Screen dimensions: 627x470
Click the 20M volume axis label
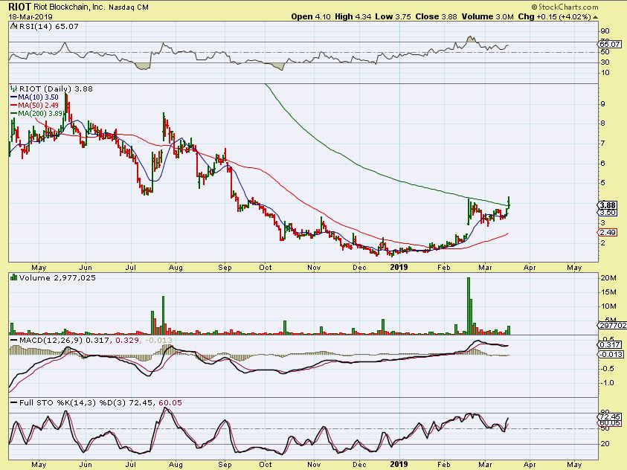click(x=608, y=278)
